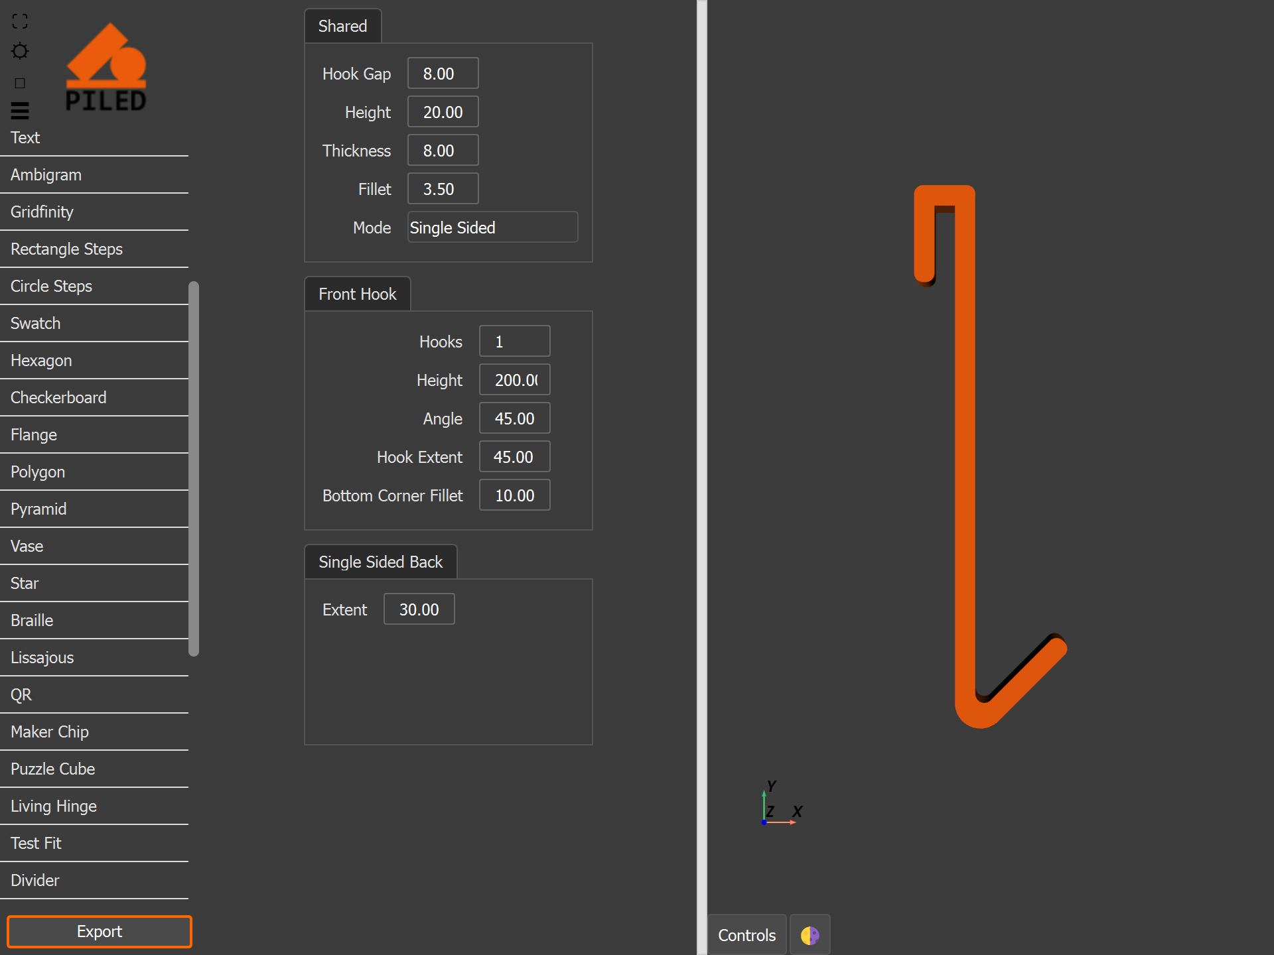Click the sidebar list scrollbar

click(194, 469)
